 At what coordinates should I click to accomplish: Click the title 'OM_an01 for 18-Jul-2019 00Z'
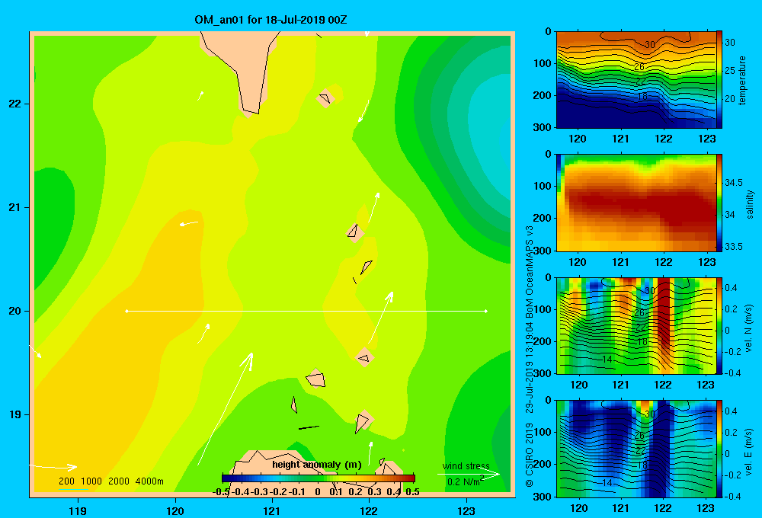click(271, 20)
